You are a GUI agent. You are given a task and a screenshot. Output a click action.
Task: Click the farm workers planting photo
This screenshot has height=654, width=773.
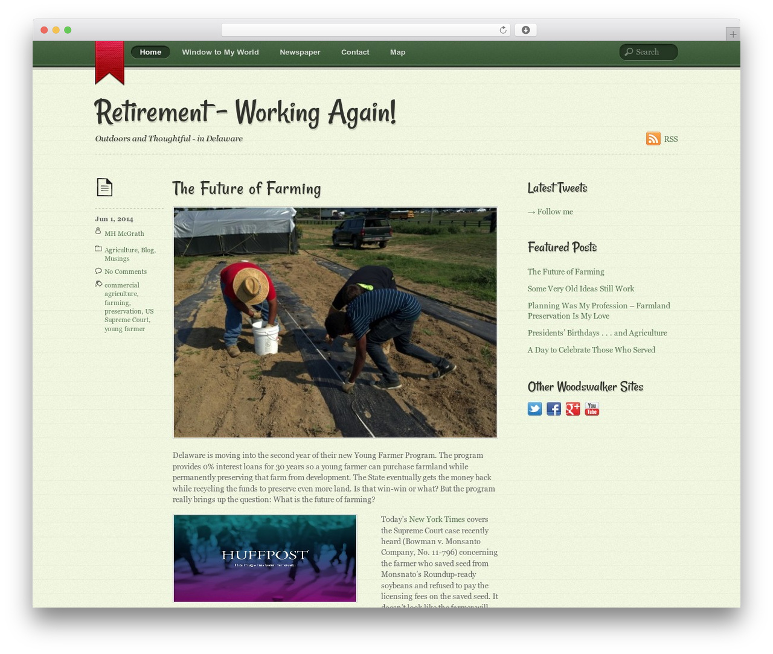point(335,322)
